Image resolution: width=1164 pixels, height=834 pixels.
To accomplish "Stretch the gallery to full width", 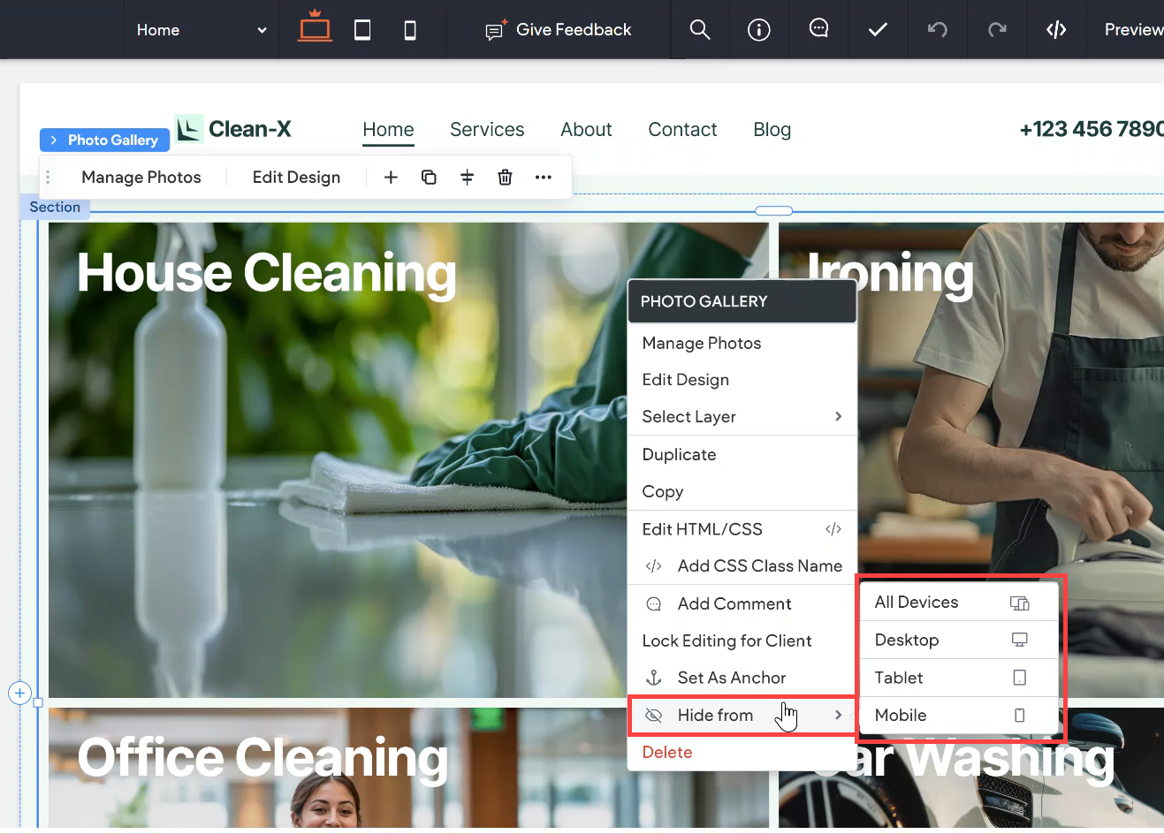I will 467,177.
